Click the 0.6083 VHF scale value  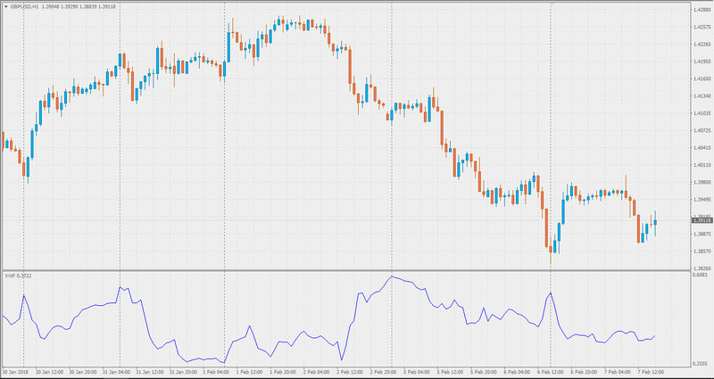pos(702,276)
